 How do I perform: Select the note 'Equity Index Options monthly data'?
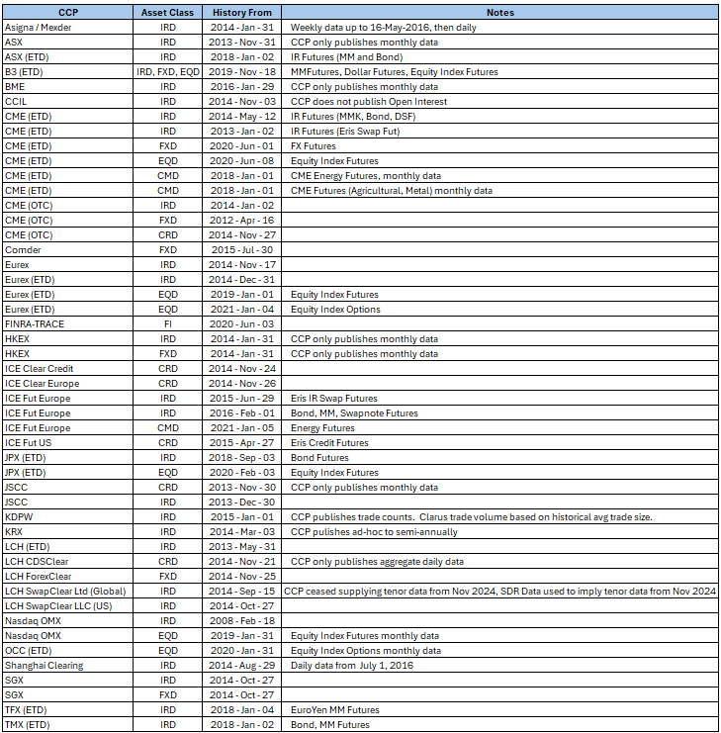point(500,651)
